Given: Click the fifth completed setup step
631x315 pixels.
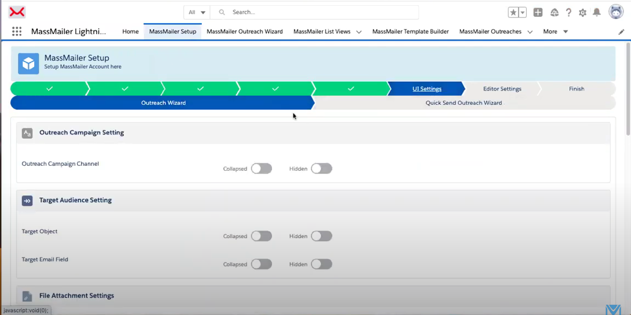Looking at the screenshot, I should (x=351, y=89).
